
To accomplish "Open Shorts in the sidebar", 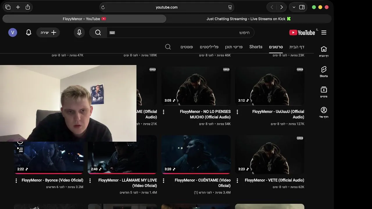I will tap(324, 72).
